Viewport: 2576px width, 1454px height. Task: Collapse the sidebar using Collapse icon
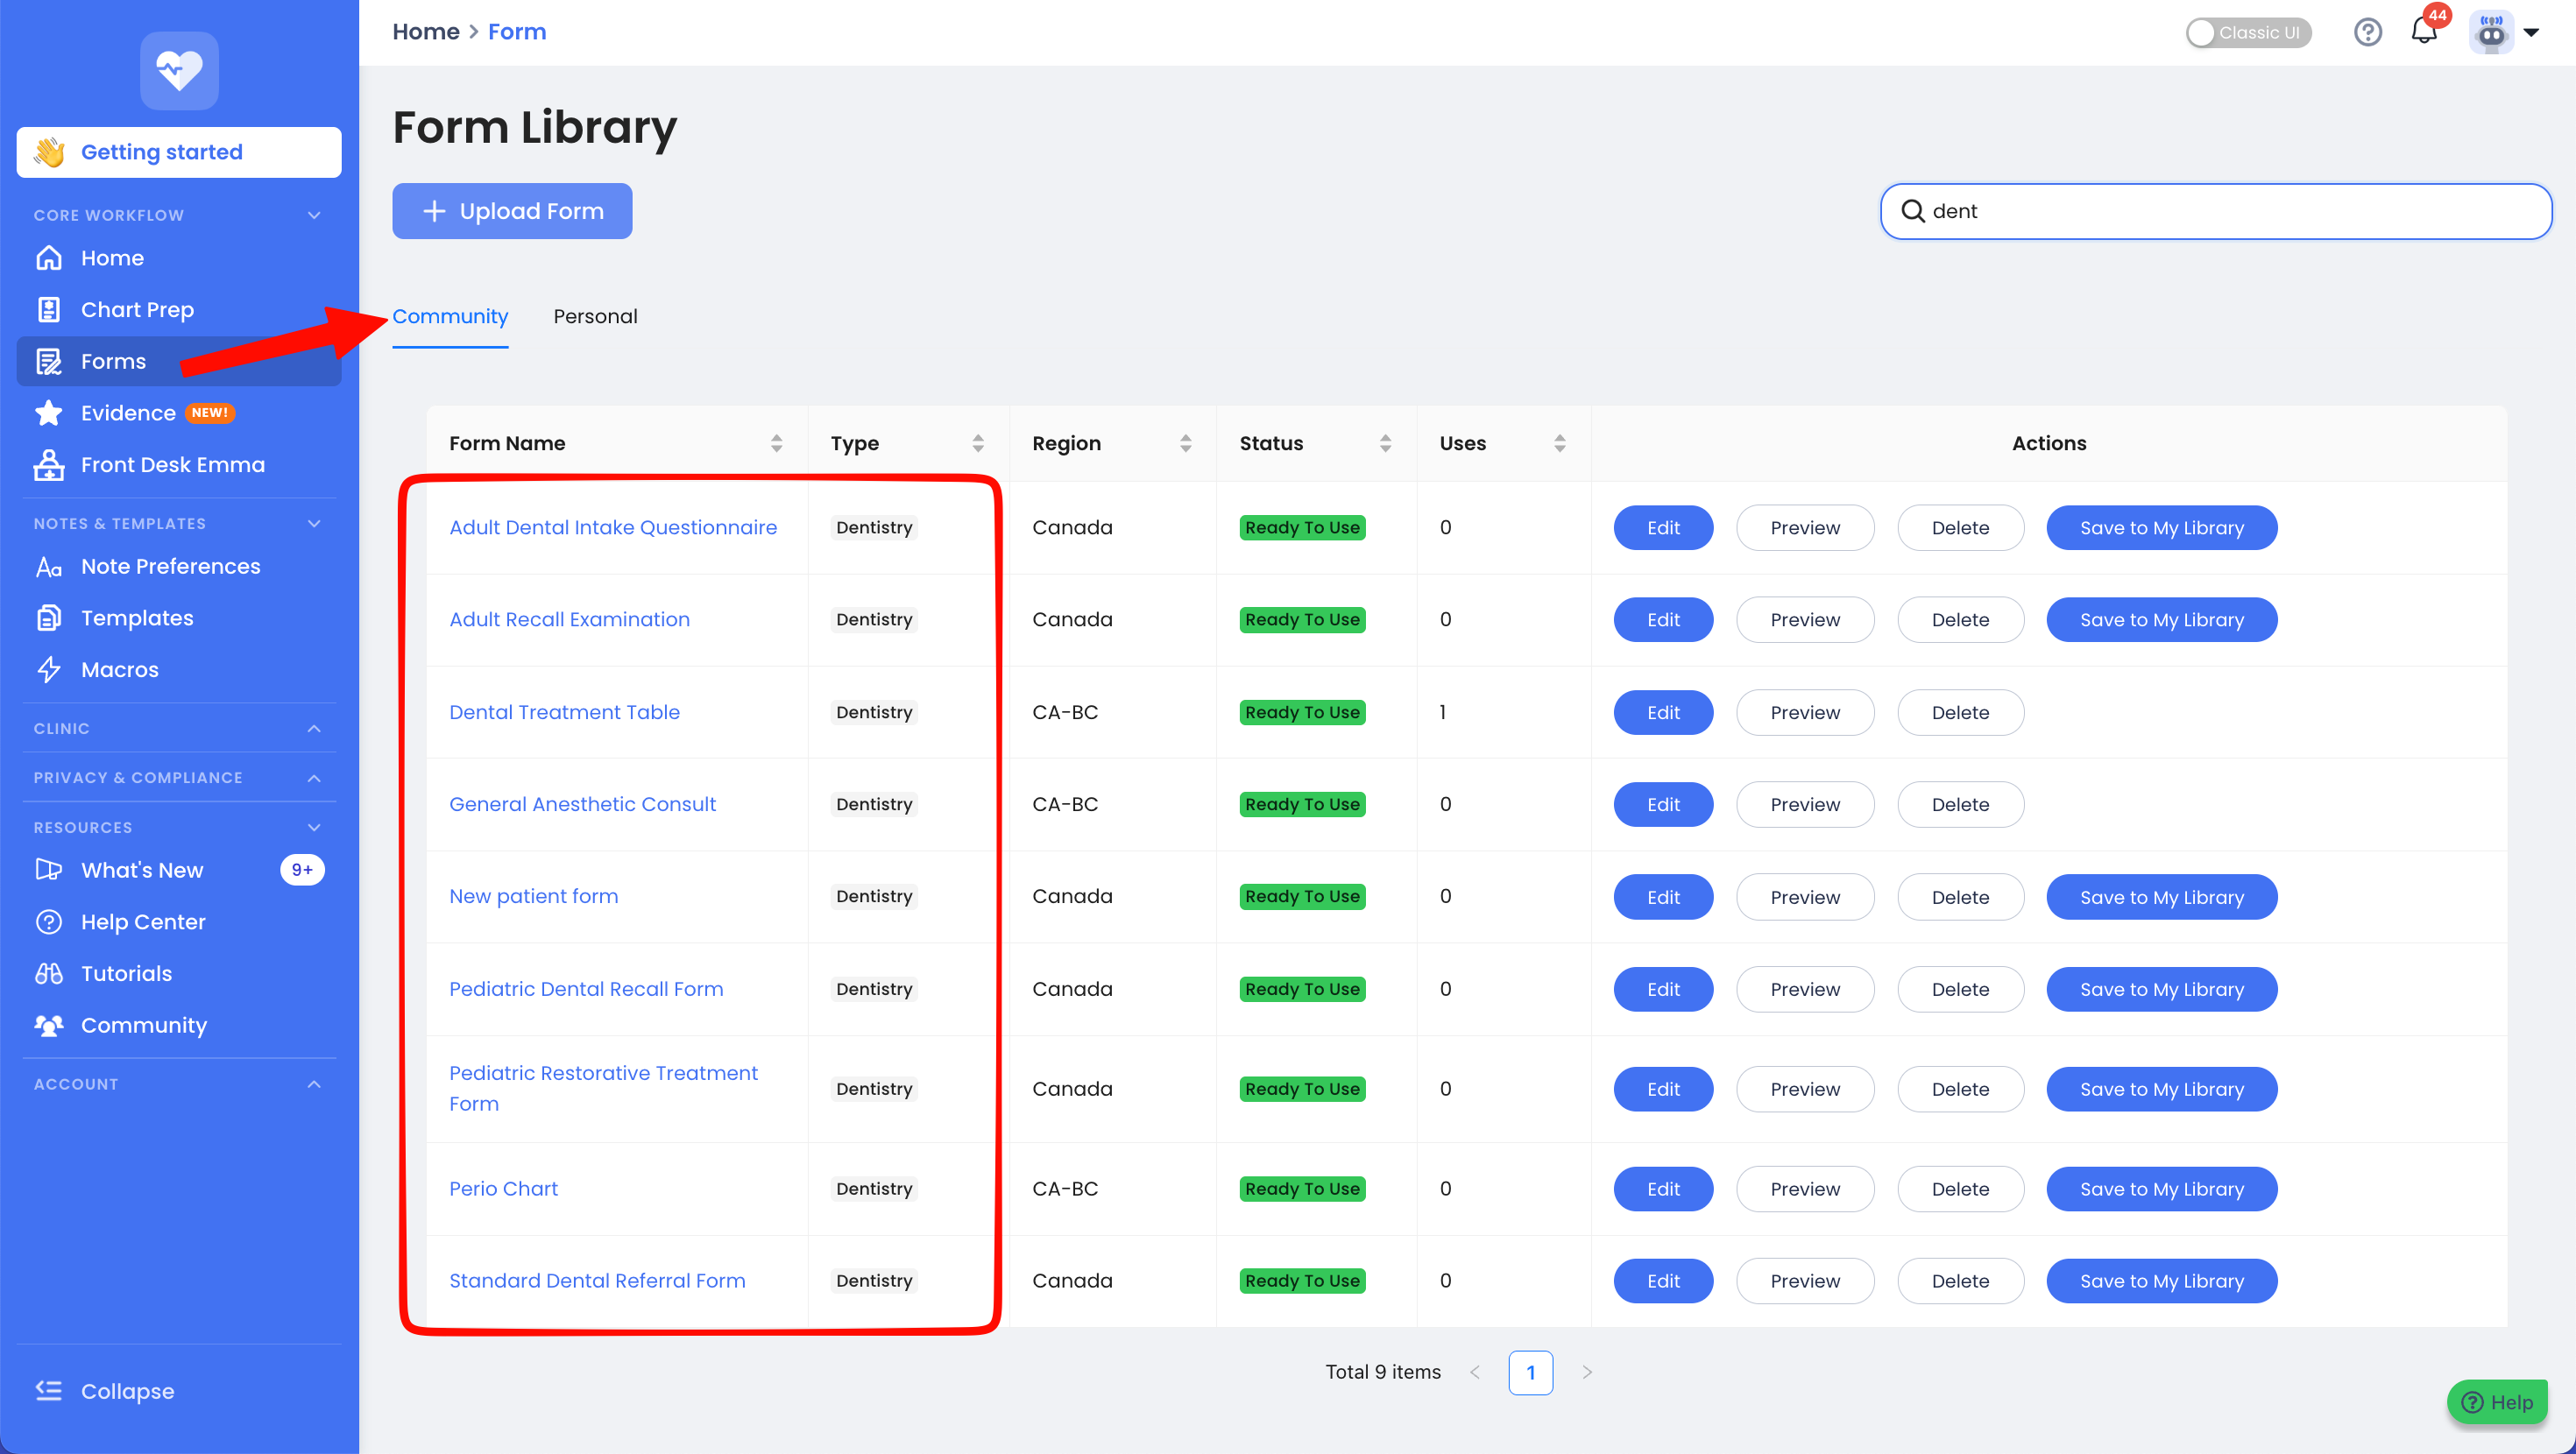[48, 1391]
